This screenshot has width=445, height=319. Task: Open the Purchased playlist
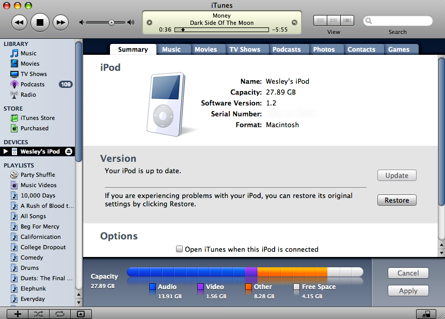click(38, 128)
